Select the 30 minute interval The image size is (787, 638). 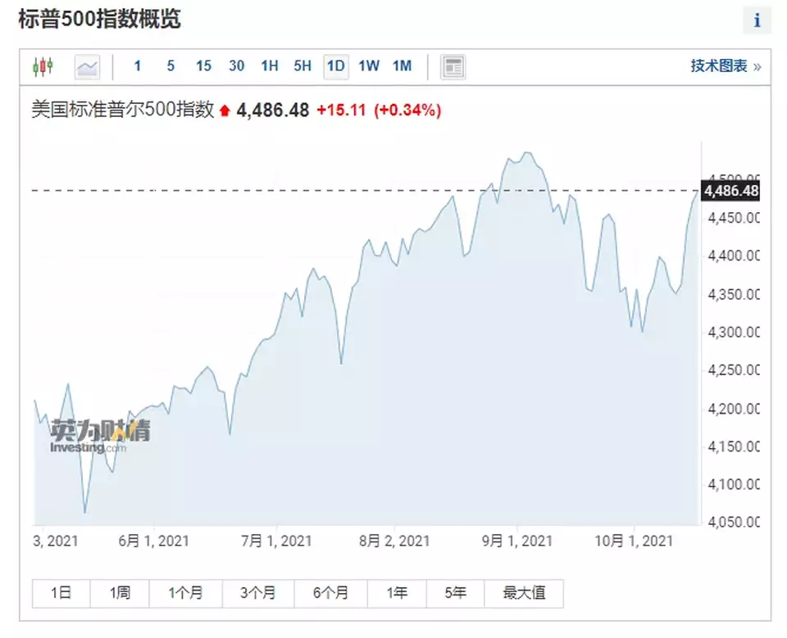click(236, 66)
